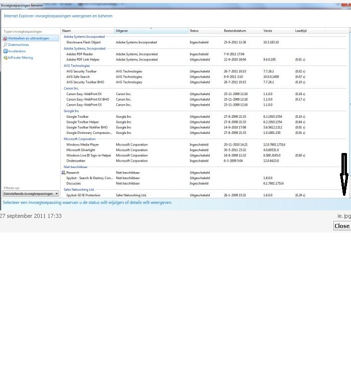Click the Typen invoegtoepassingen heading

(23, 32)
